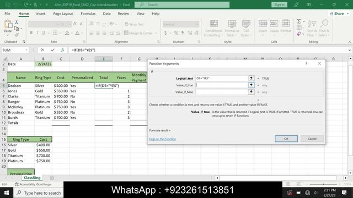353x198 pixels.
Task: Click the Enter checkmark in formula bar
Action: pos(52,50)
